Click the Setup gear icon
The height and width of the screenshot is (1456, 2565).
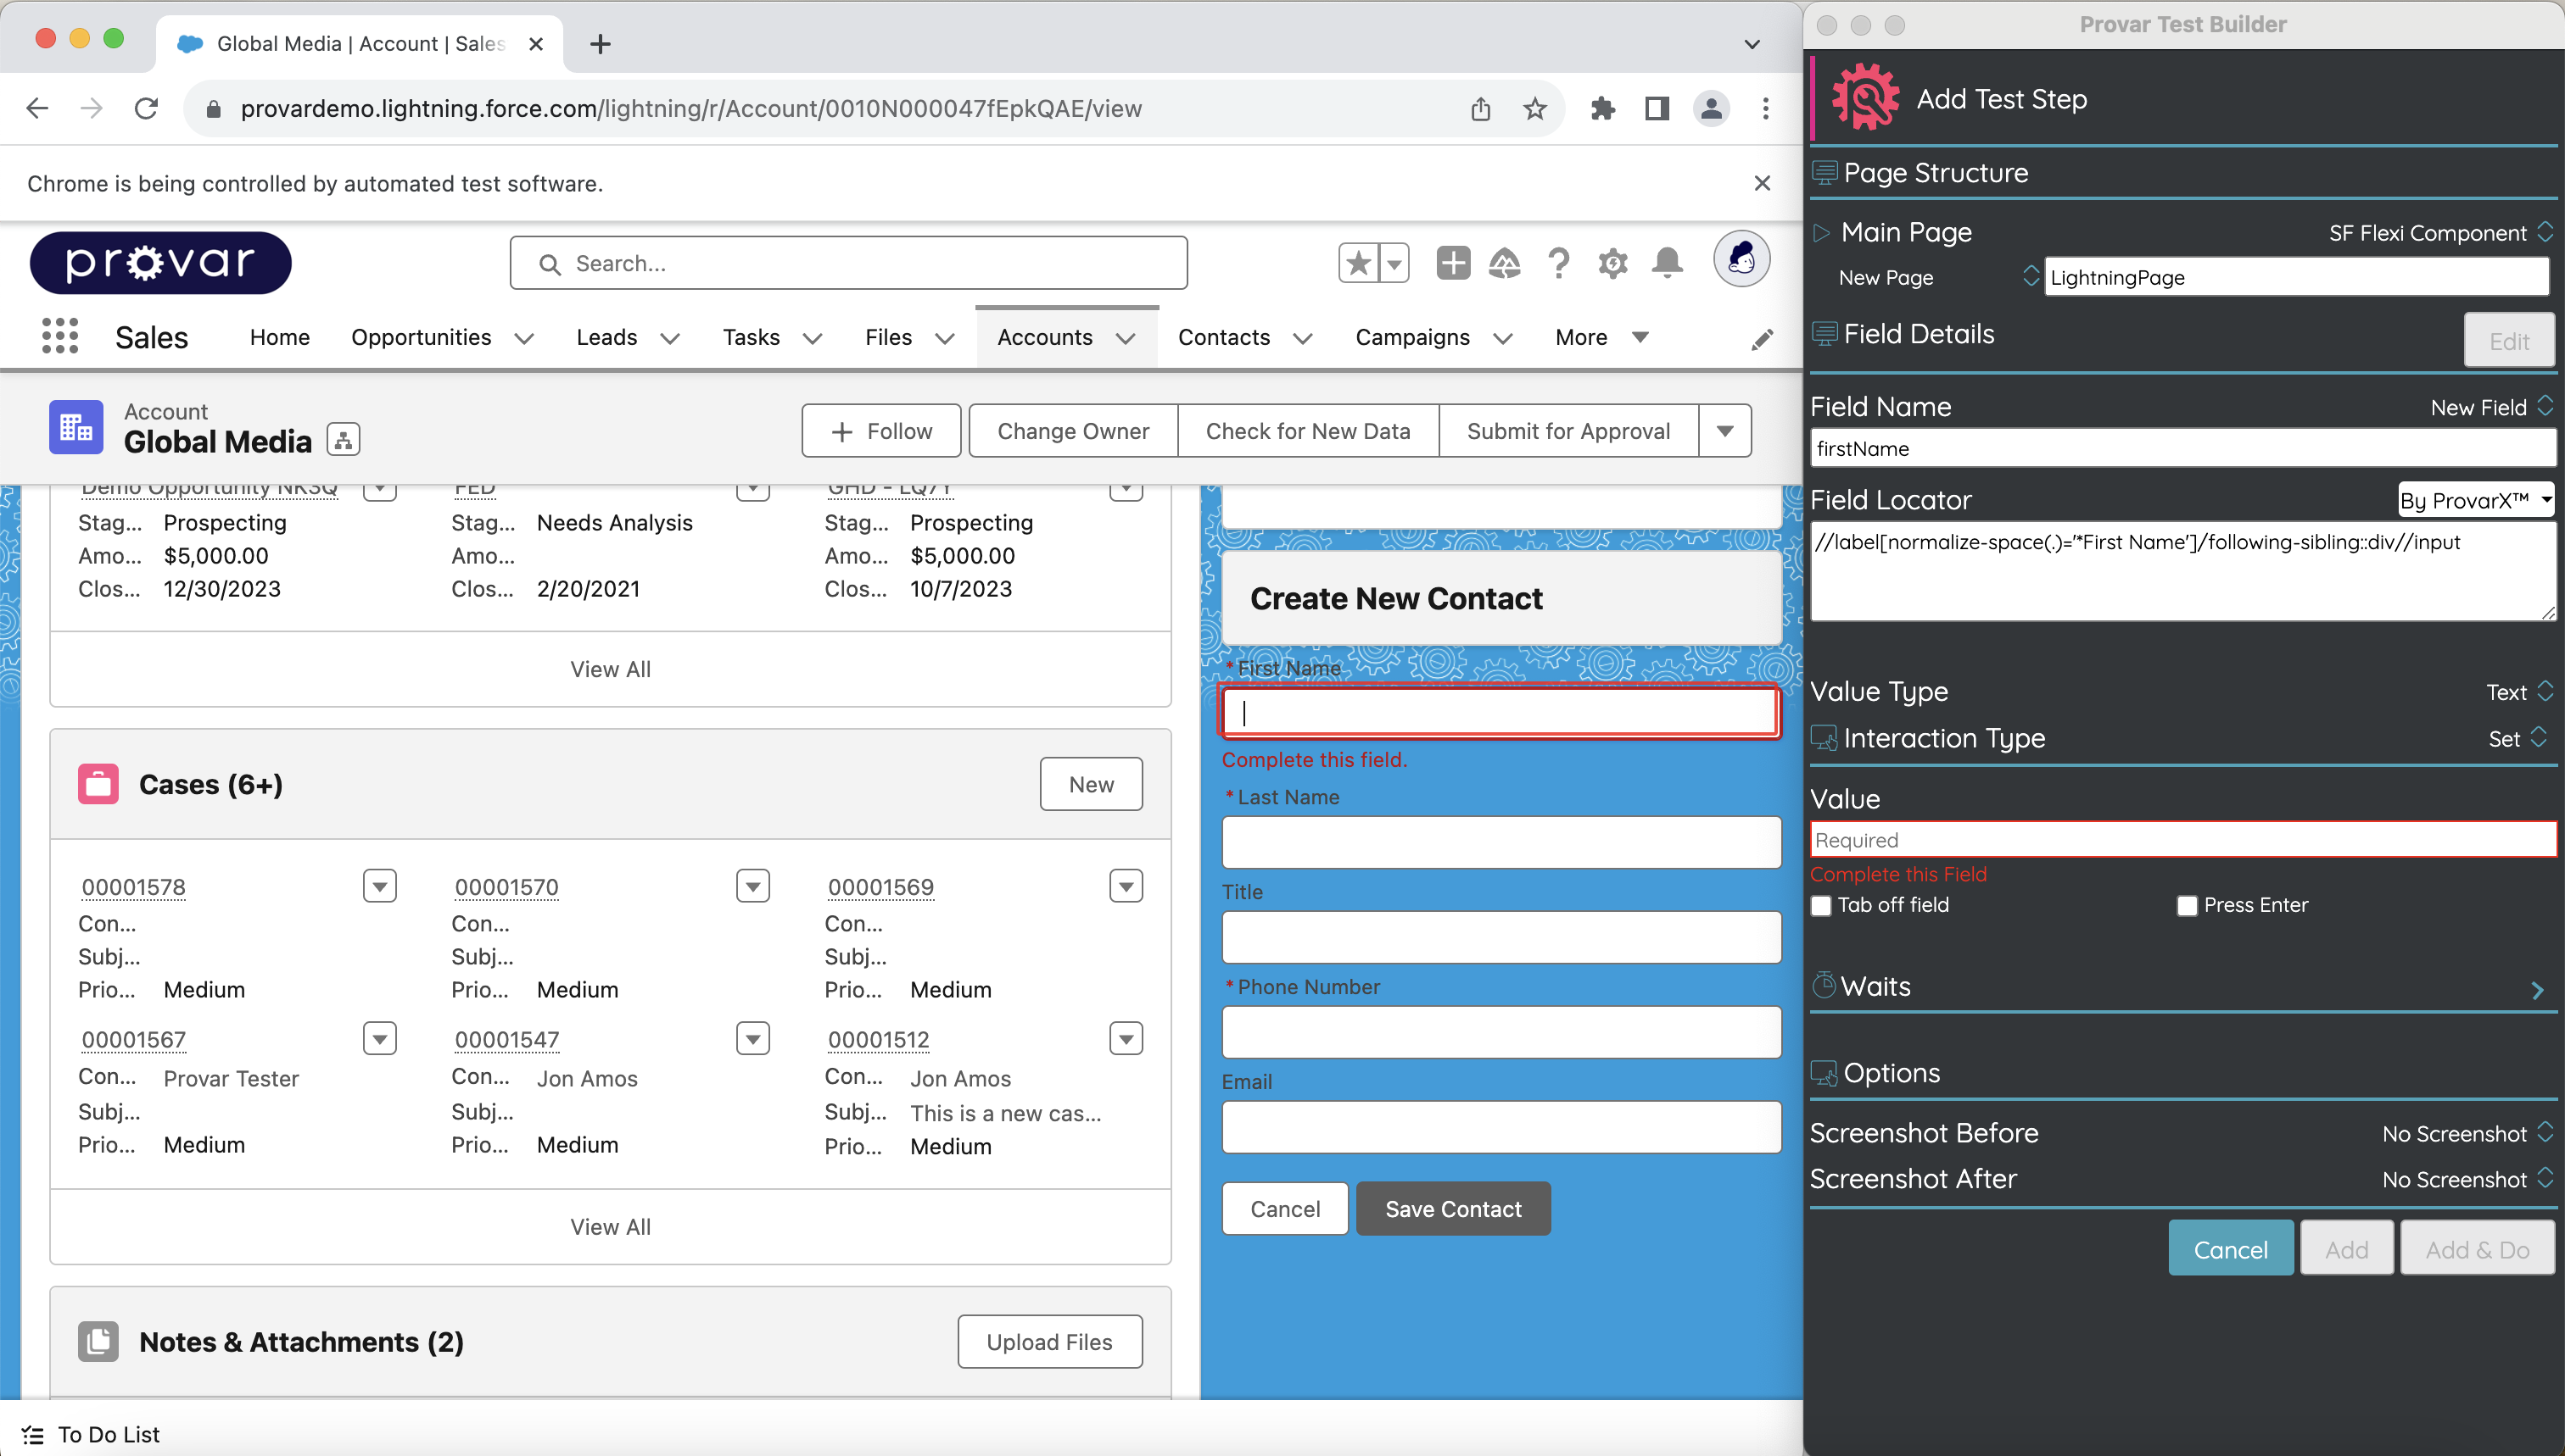(x=1612, y=262)
